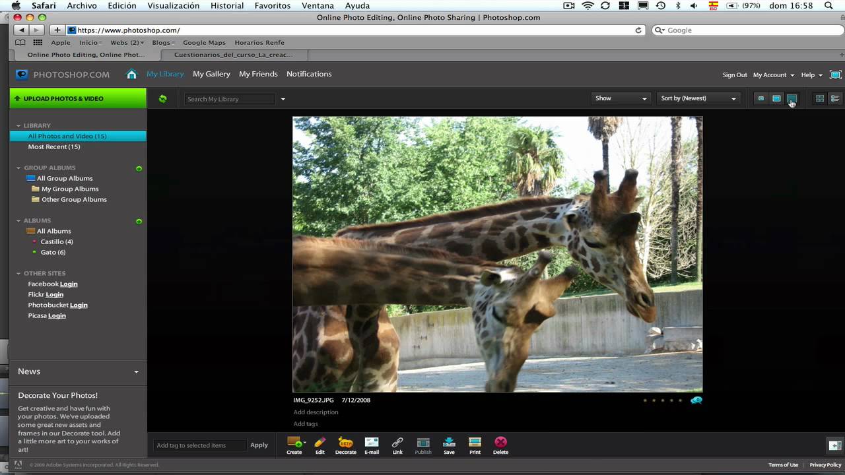Click Upload Photos & Video button
The height and width of the screenshot is (475, 845).
click(78, 98)
